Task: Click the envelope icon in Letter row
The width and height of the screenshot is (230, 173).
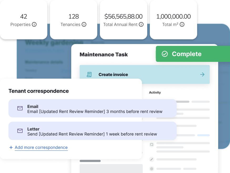Action: (x=20, y=131)
